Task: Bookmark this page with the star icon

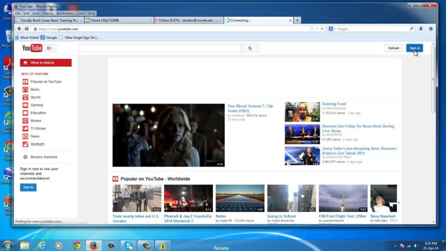Action: click(312, 29)
